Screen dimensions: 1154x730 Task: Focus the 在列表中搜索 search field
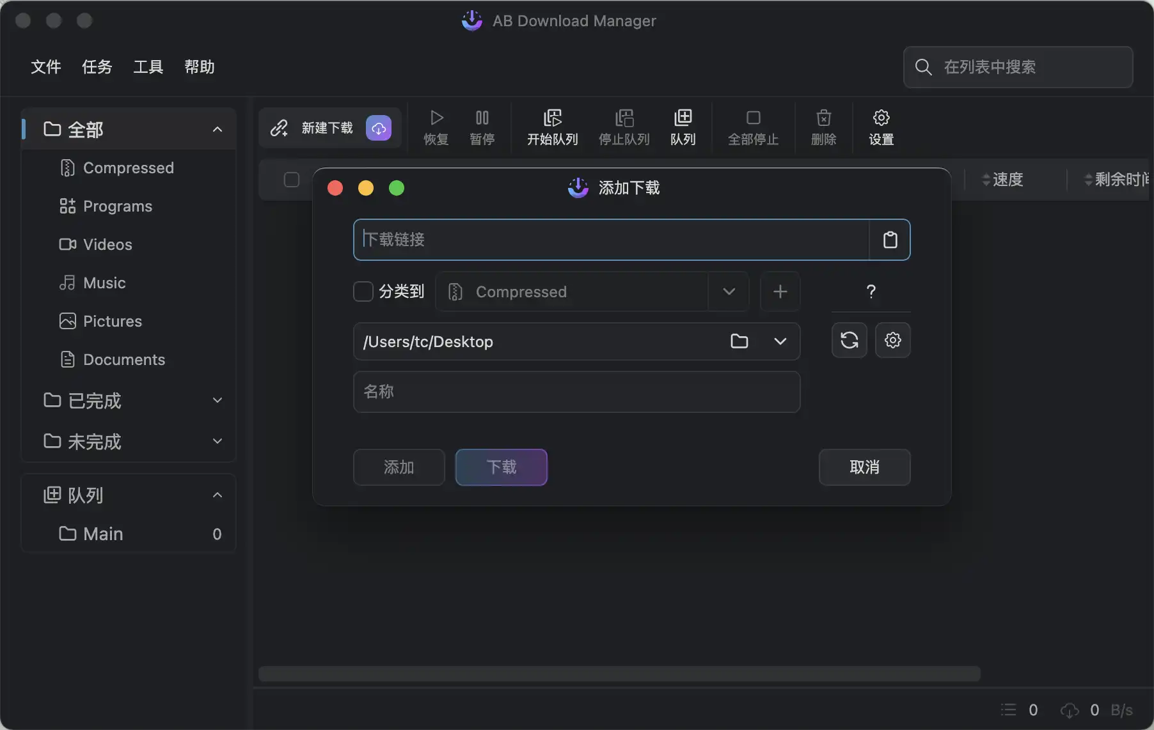(1018, 67)
